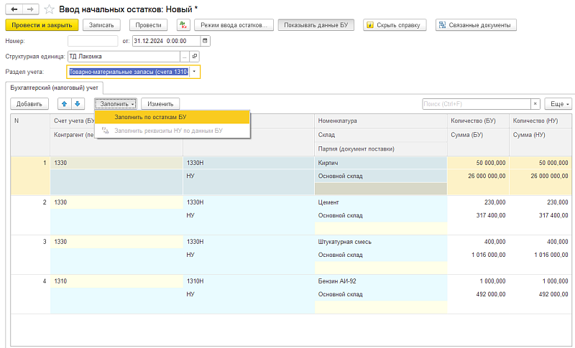The image size is (575, 348).
Task: Click the Связанные документы button
Action: click(x=476, y=25)
